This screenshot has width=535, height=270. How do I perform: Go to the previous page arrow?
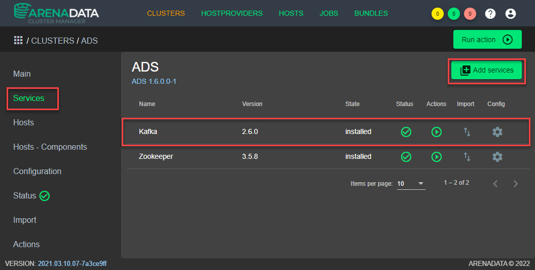point(495,184)
